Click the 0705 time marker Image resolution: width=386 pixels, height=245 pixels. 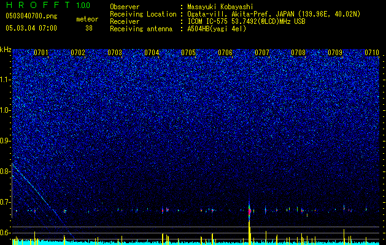pos(188,53)
